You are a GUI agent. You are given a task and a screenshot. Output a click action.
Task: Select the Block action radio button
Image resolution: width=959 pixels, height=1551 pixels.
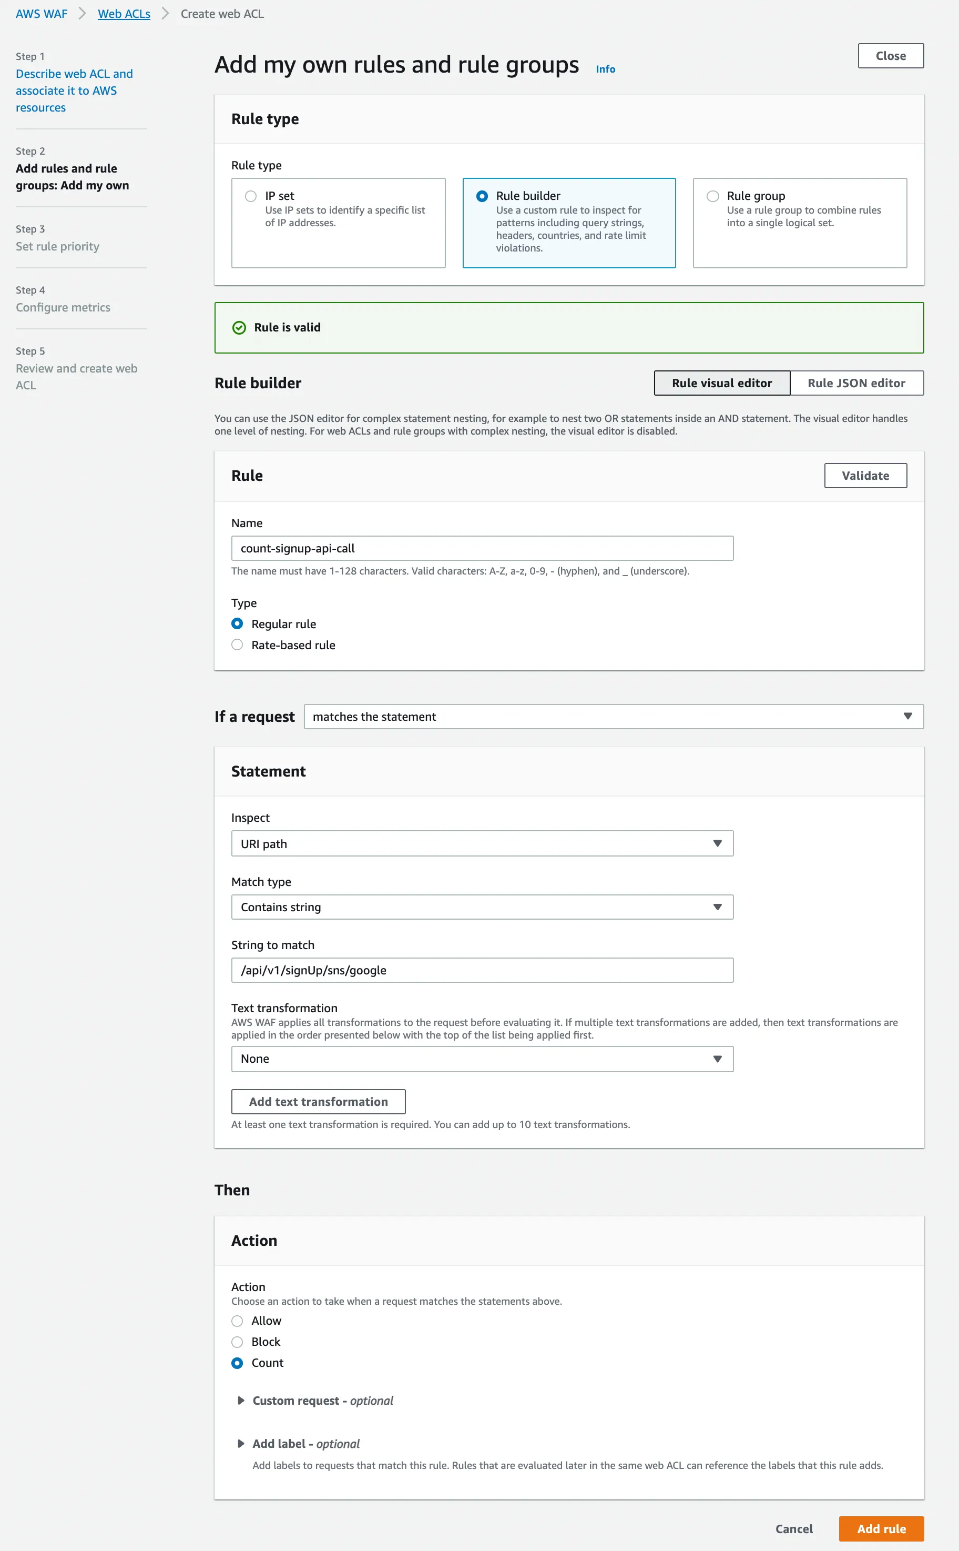tap(237, 1342)
